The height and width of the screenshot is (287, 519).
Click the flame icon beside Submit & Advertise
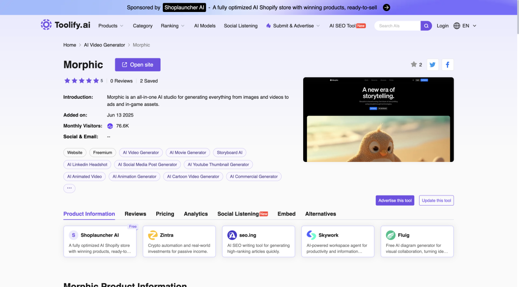269,26
